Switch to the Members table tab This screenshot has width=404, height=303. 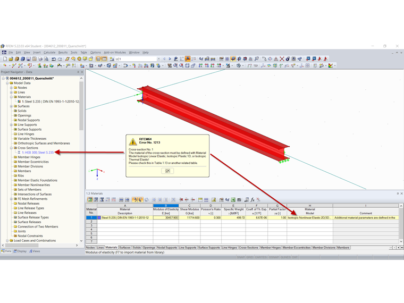click(x=343, y=248)
